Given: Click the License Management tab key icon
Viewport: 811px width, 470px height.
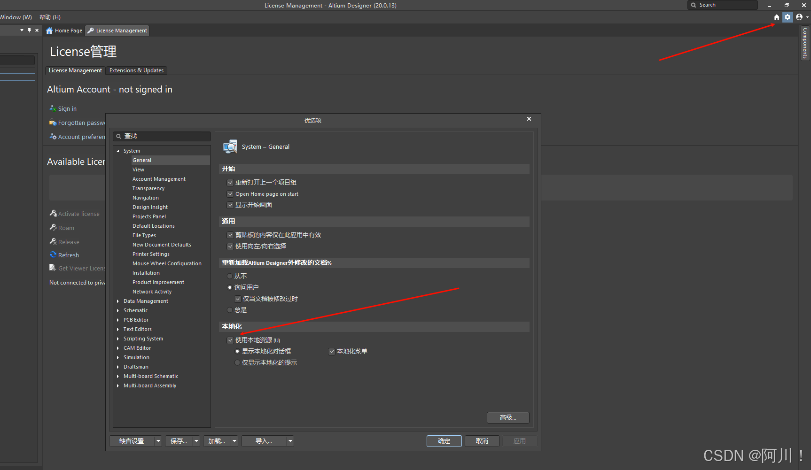Looking at the screenshot, I should pos(91,31).
